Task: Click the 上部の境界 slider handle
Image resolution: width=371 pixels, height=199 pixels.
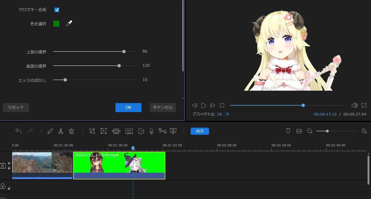Action: (x=124, y=52)
